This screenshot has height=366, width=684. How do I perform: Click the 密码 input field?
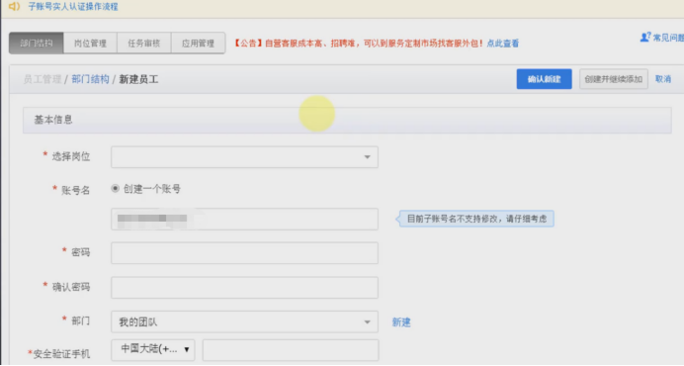[244, 253]
